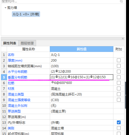Click the 混凝土 material value cell

(82, 89)
